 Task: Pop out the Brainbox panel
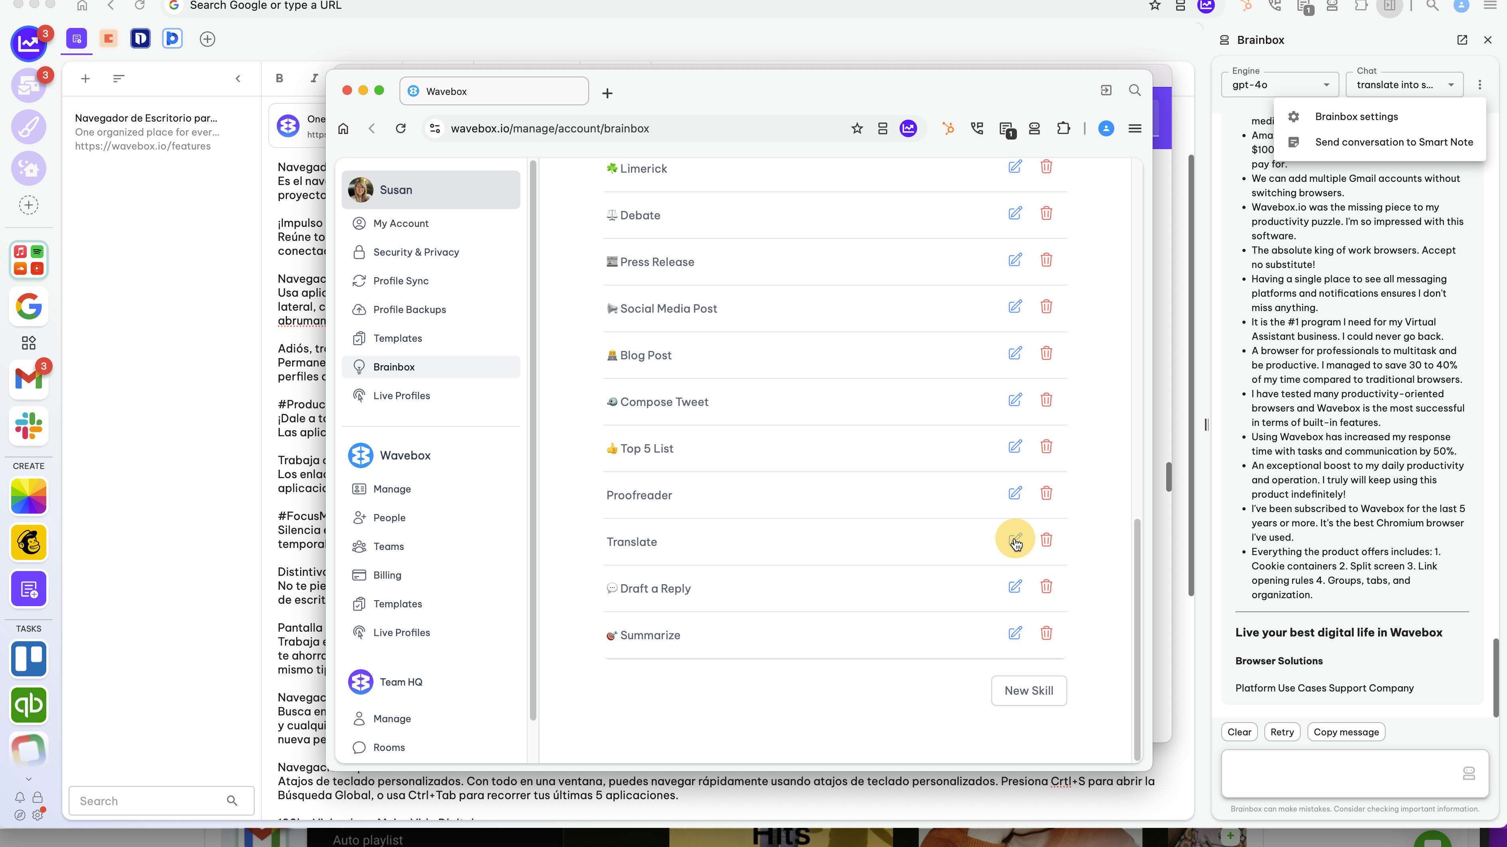[x=1462, y=40]
